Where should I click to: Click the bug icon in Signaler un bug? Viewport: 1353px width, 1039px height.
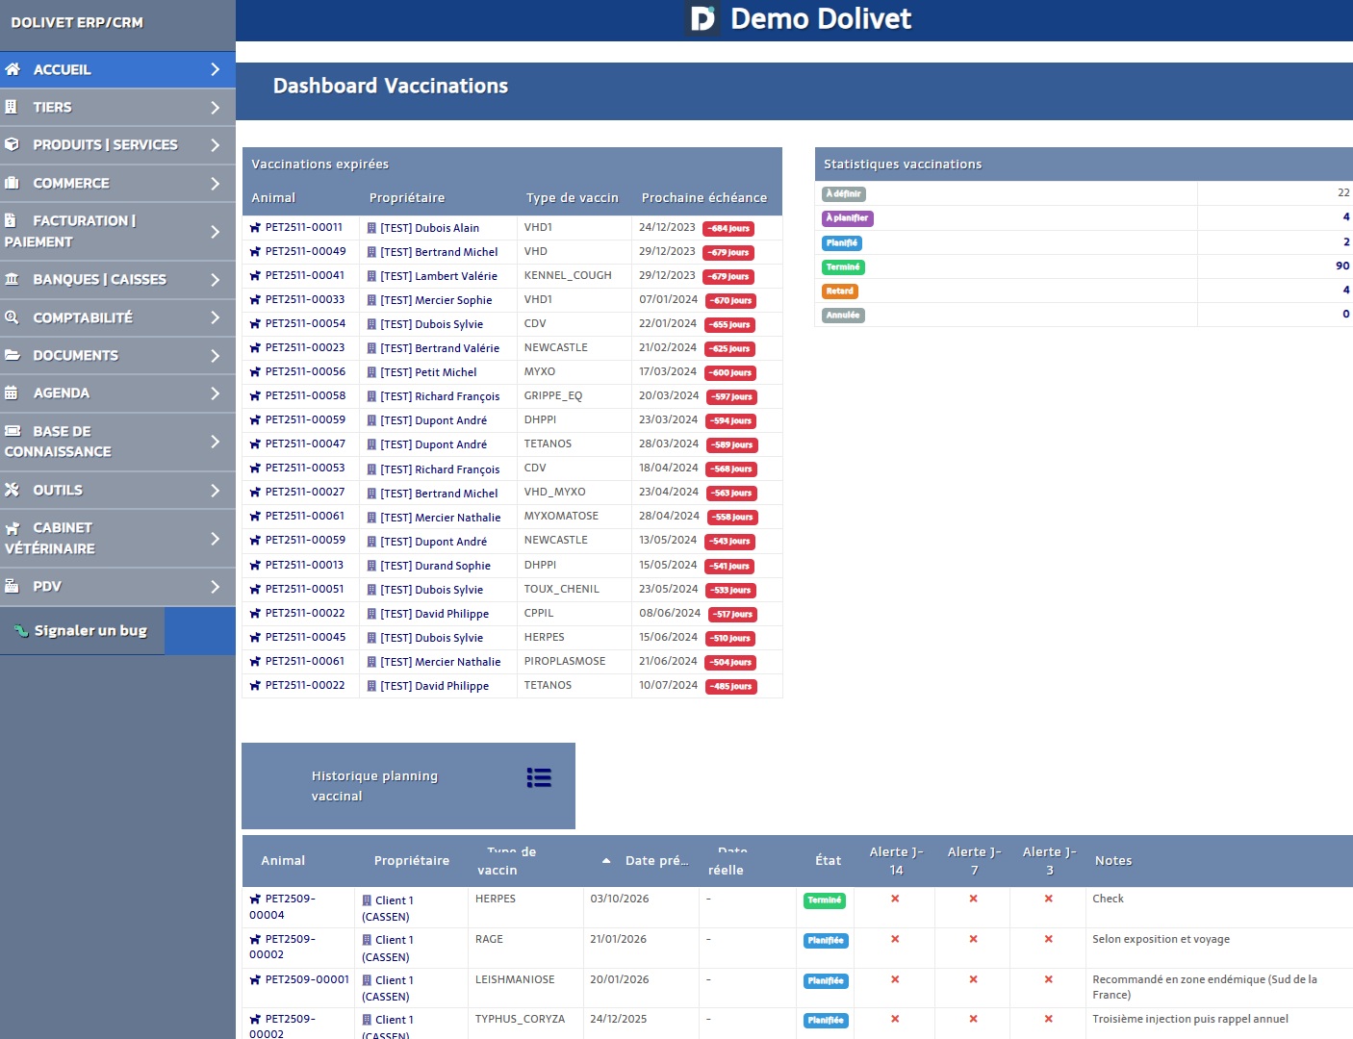click(21, 631)
